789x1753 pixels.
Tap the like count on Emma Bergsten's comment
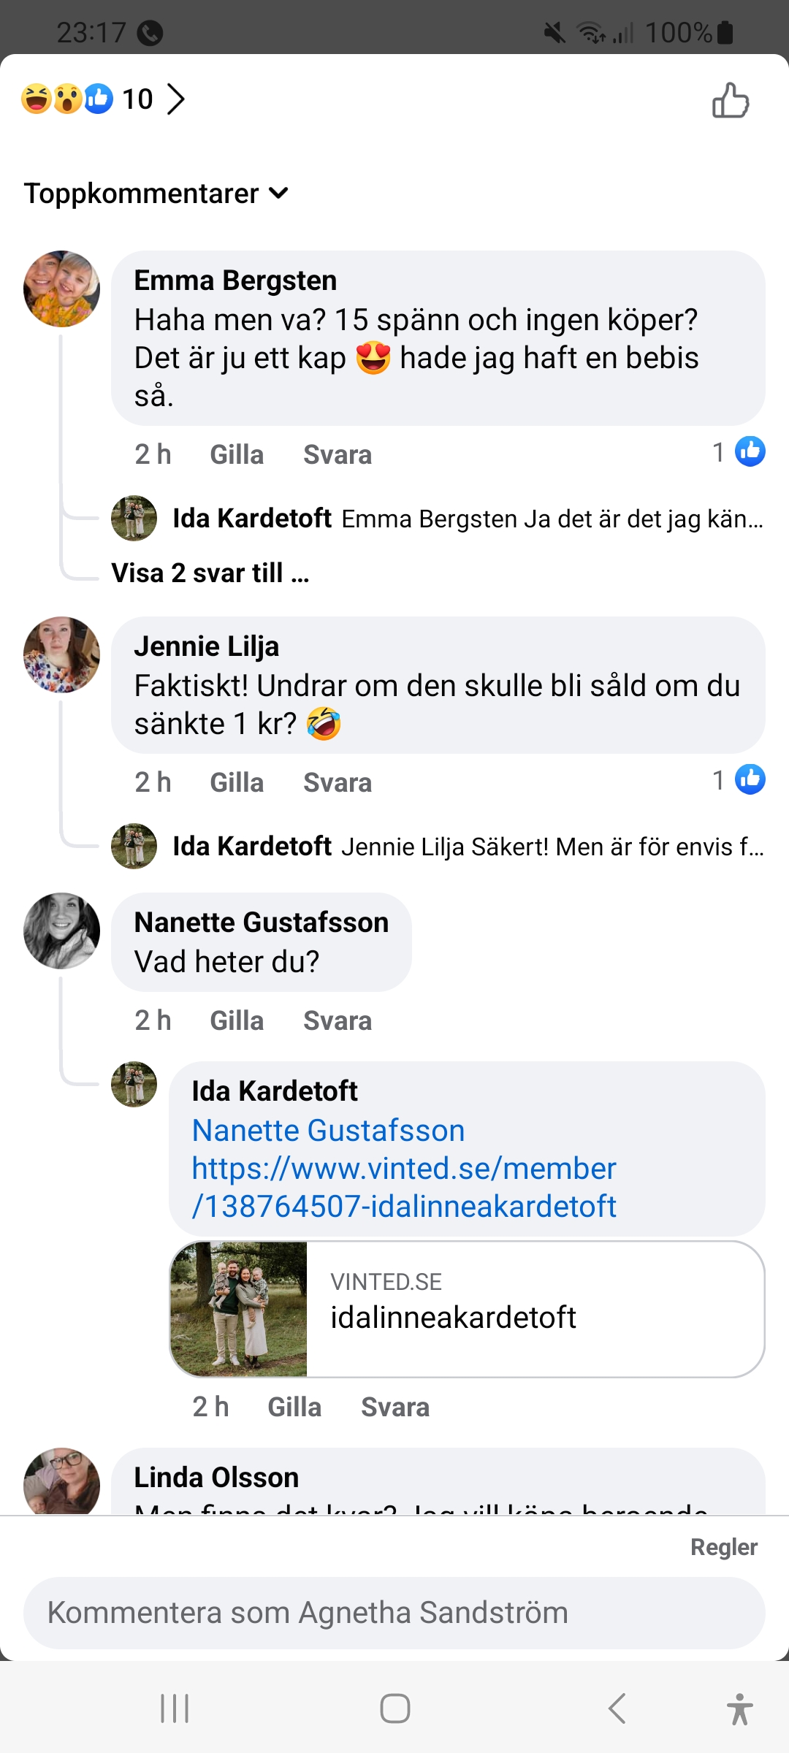click(x=739, y=452)
